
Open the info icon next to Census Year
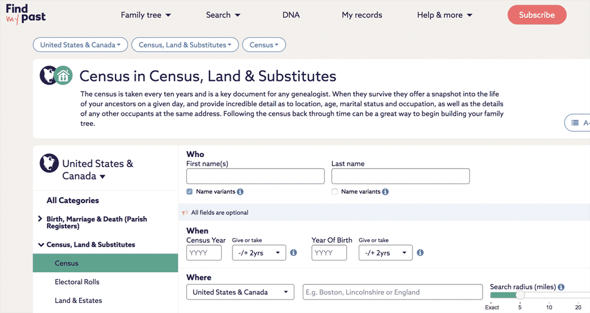(x=293, y=252)
